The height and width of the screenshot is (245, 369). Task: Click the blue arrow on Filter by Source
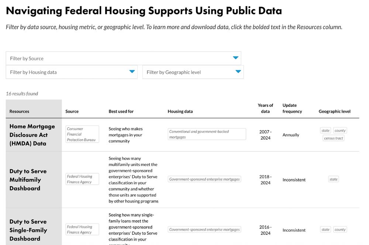click(236, 58)
